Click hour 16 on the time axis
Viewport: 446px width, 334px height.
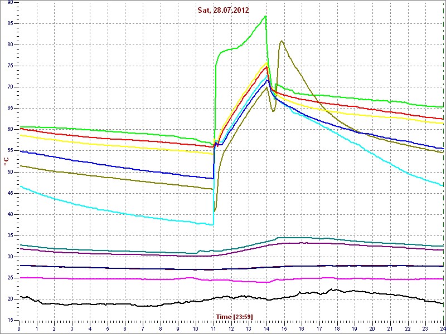pyautogui.click(x=302, y=328)
